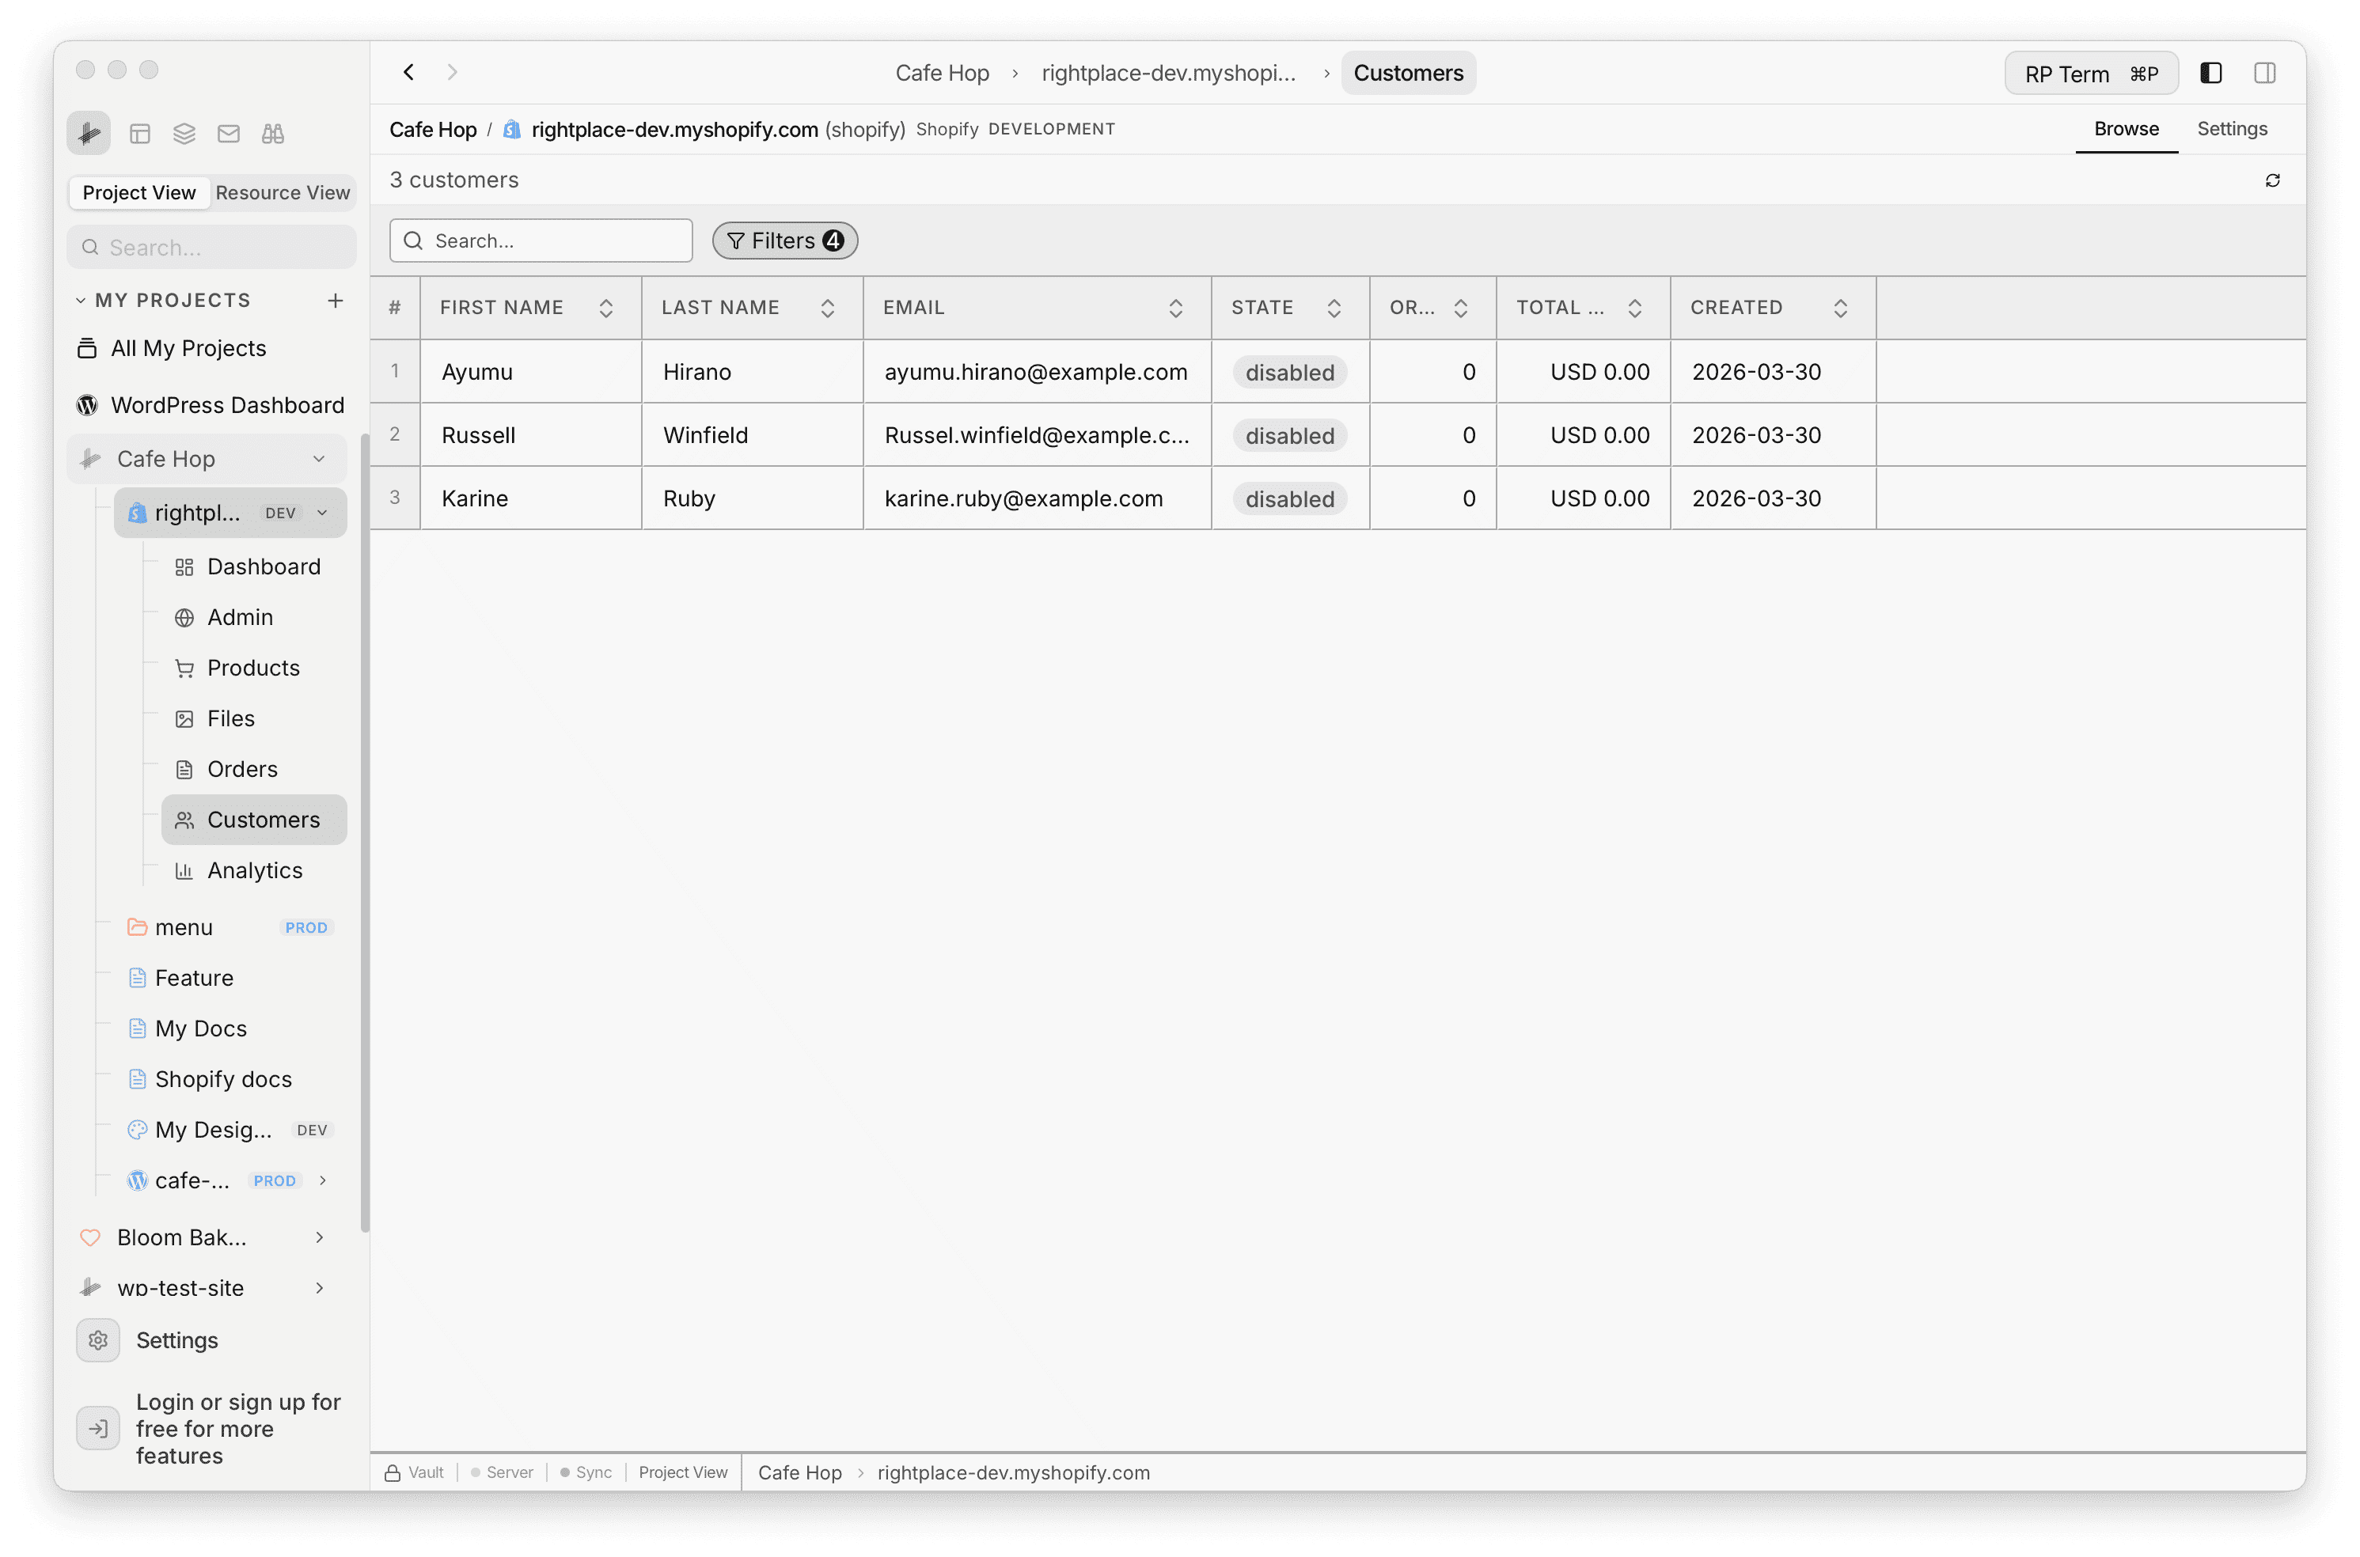This screenshot has width=2360, height=1557.
Task: Select the binoculars search icon
Action: click(273, 132)
